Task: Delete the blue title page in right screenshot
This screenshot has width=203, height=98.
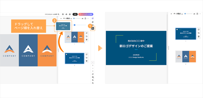Action: pos(199,36)
